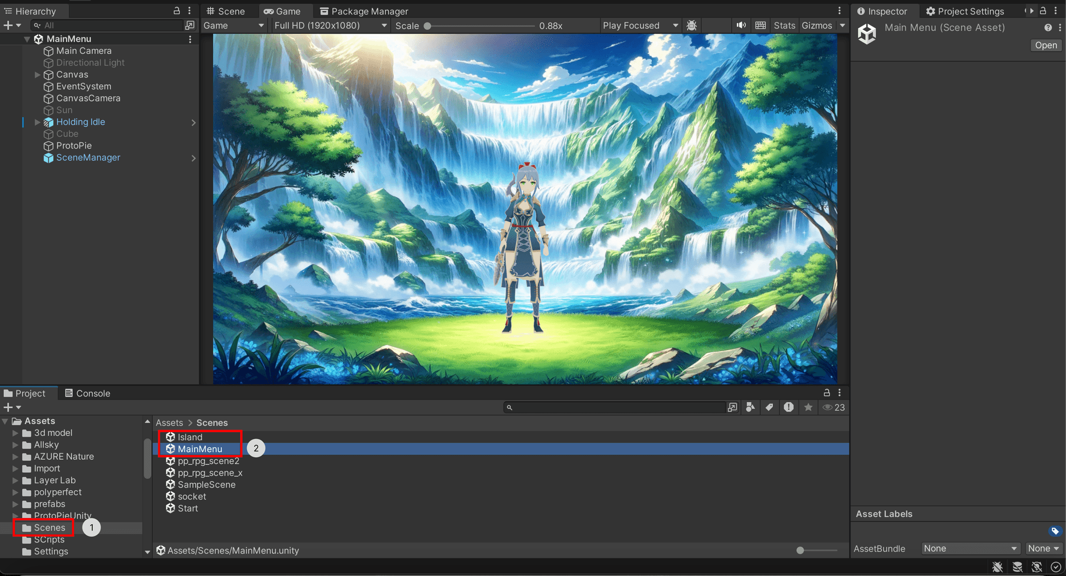Click Open on the Main Menu scene asset

tap(1045, 45)
